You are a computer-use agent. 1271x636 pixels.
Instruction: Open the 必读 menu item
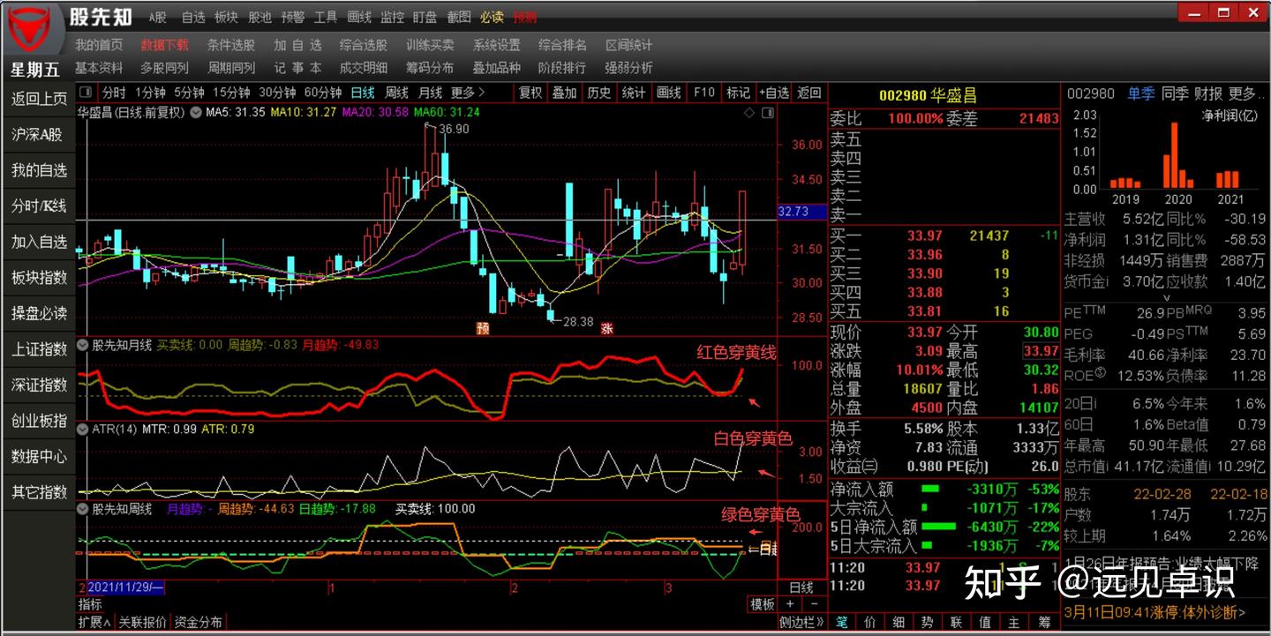pyautogui.click(x=492, y=17)
